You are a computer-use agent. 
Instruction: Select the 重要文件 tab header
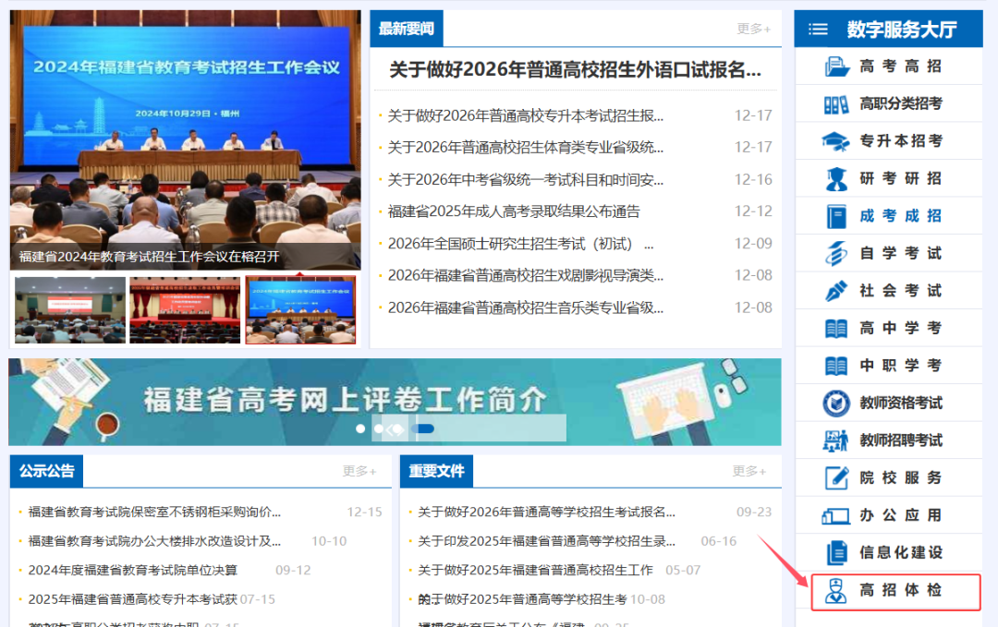pos(436,471)
